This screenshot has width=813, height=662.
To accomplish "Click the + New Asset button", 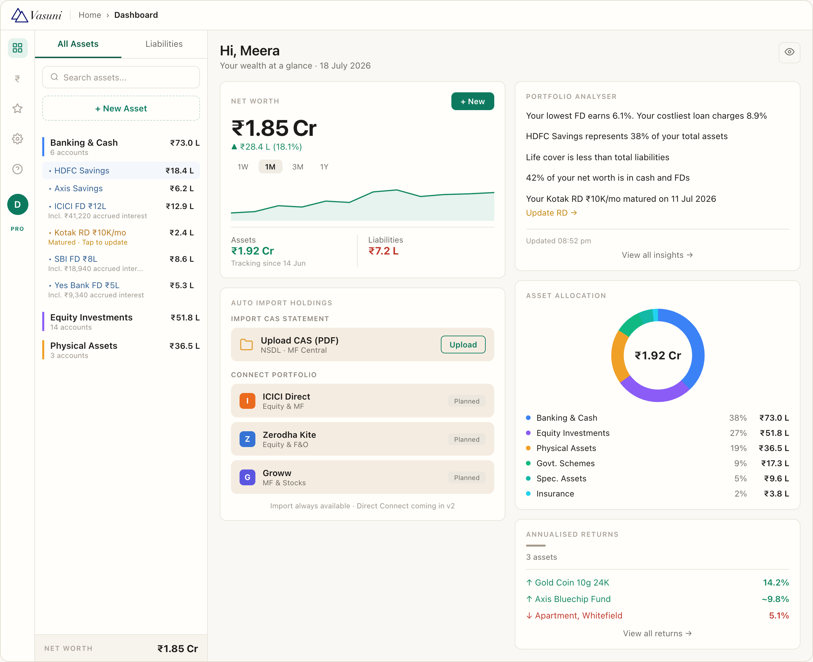I will click(121, 108).
